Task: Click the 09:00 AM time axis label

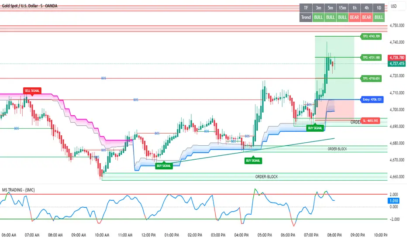Action: point(79,235)
